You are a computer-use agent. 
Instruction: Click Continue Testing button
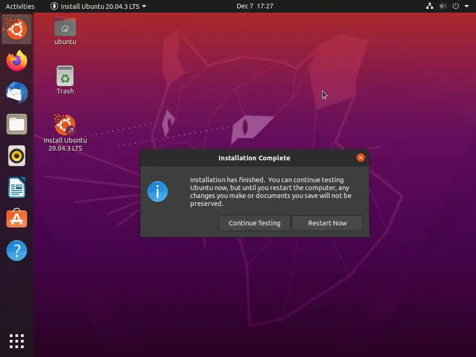tap(254, 223)
